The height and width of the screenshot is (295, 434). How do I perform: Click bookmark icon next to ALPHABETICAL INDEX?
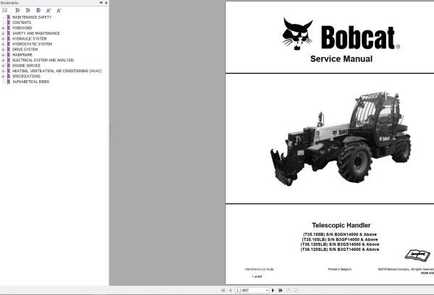(x=9, y=82)
